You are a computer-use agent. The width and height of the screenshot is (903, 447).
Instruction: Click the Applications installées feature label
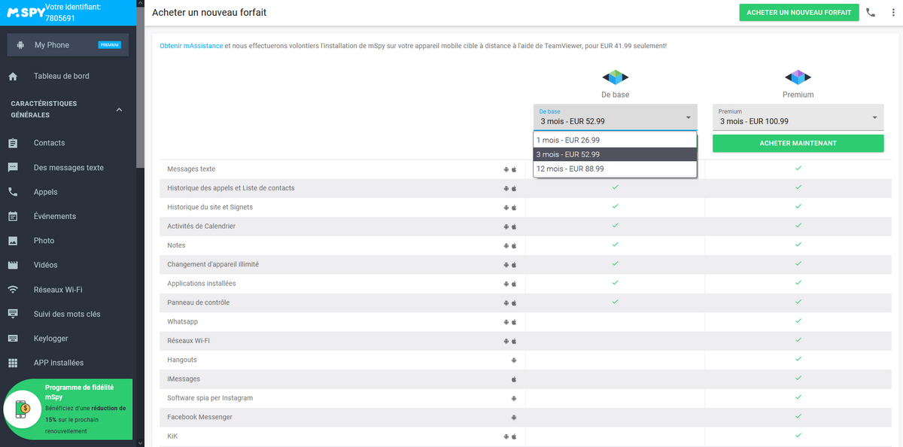[202, 284]
